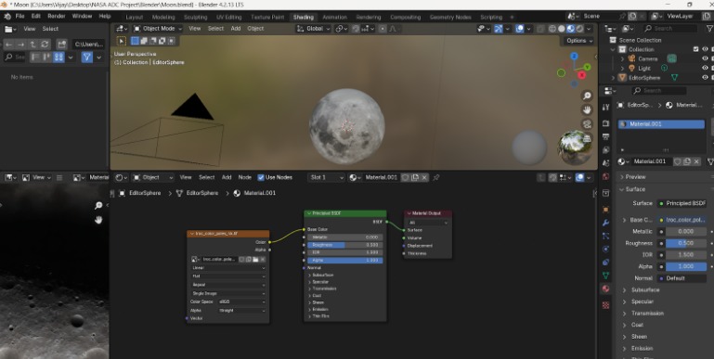Expand the Camera tree item
The image size is (714, 359).
622,58
